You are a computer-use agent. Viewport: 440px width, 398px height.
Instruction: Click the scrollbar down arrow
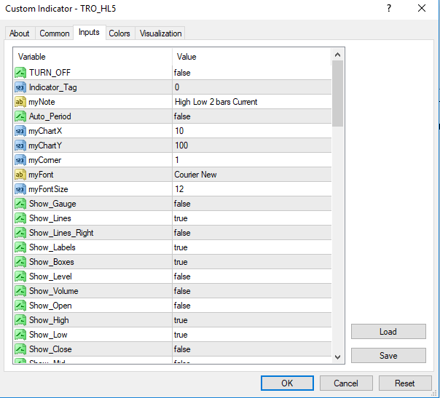[337, 357]
